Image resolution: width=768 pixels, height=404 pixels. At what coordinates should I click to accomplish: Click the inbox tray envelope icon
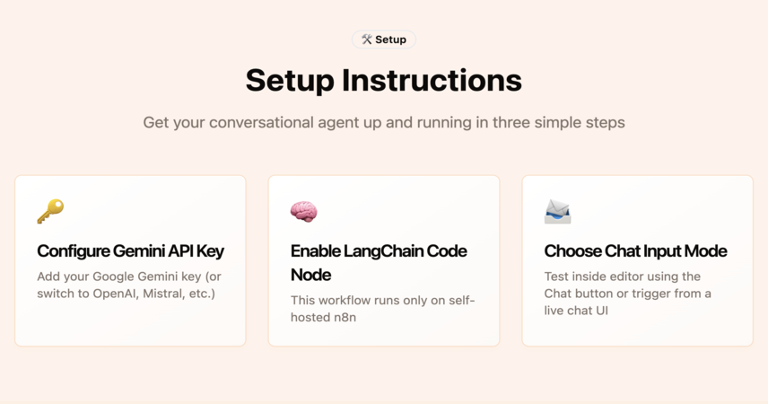coord(557,211)
